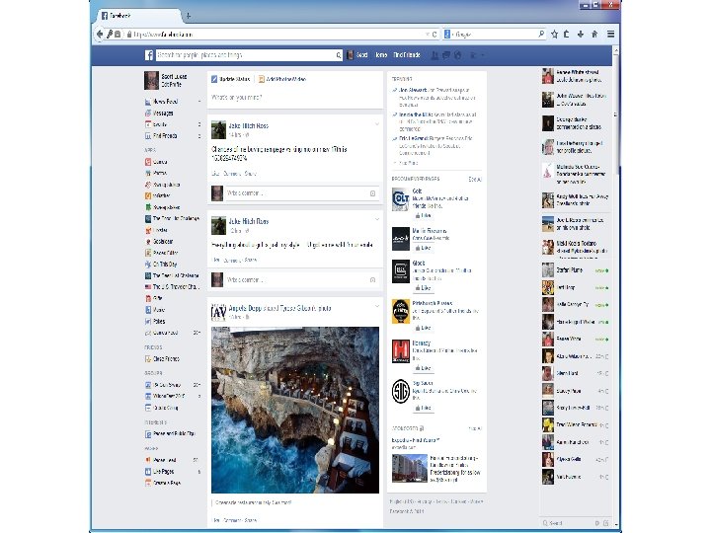
Task: Like the Colt page
Action: coord(424,216)
